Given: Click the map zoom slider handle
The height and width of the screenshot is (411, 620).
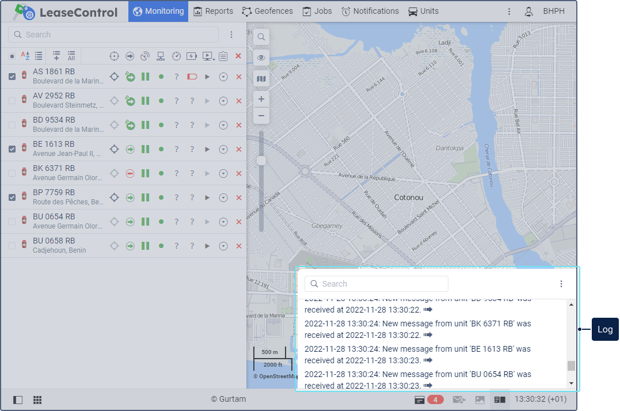Looking at the screenshot, I should click(x=261, y=161).
